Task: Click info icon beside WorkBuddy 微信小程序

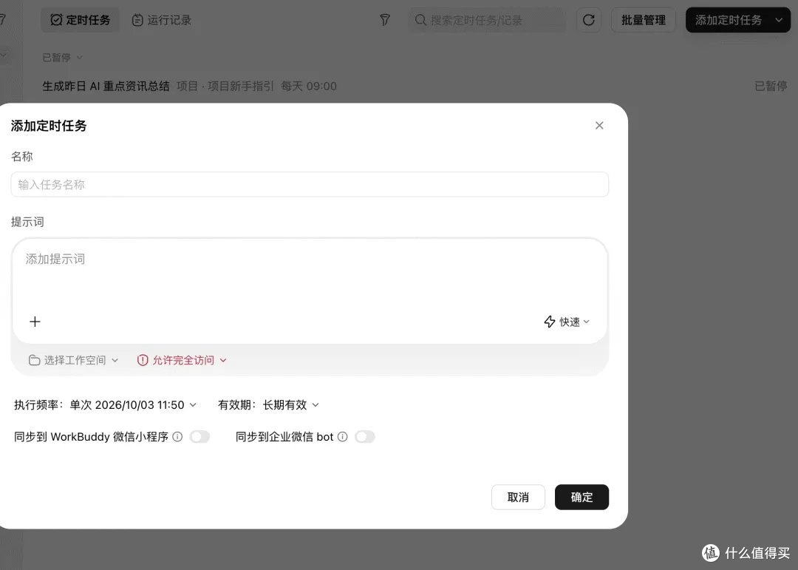Action: 177,436
